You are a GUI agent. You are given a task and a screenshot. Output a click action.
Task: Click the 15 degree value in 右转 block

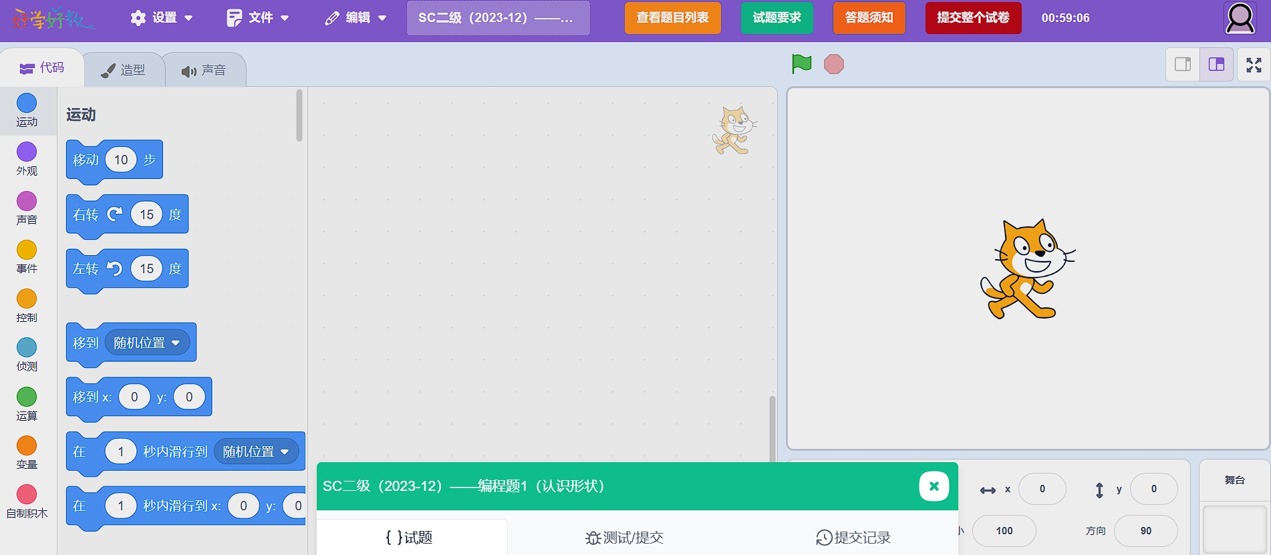(146, 214)
